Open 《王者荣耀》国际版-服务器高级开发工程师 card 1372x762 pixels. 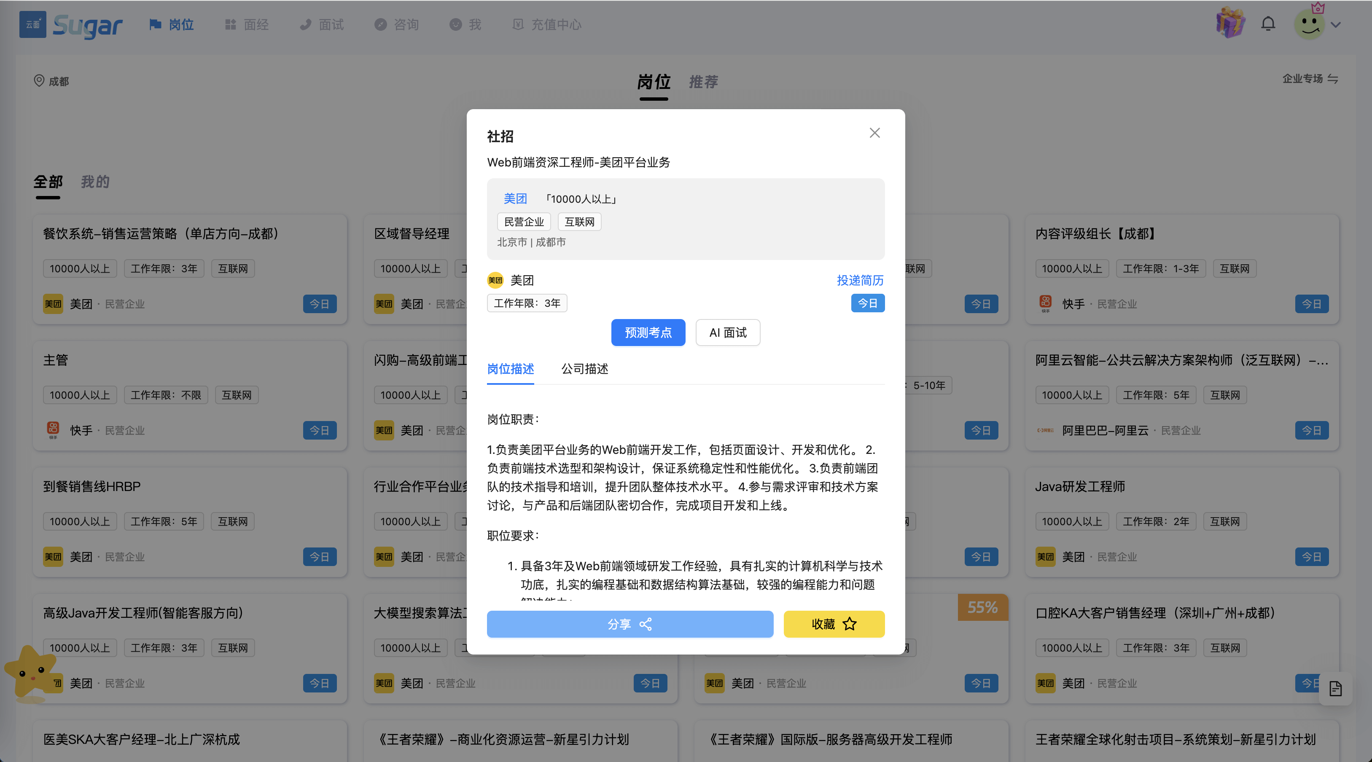(x=851, y=741)
